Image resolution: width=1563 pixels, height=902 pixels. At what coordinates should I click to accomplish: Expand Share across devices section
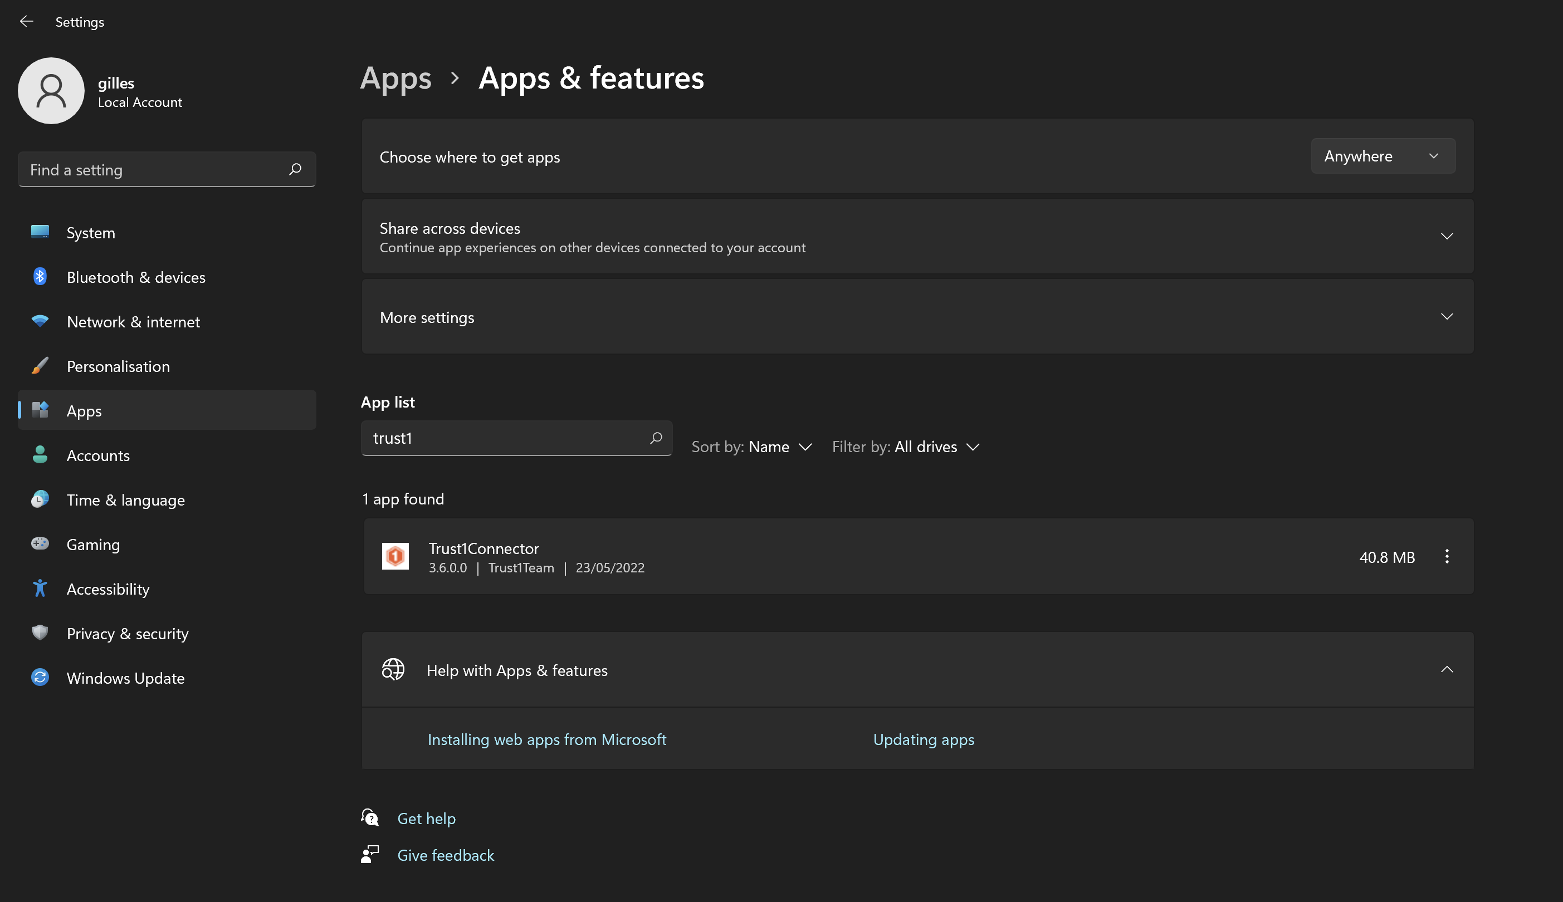1447,236
